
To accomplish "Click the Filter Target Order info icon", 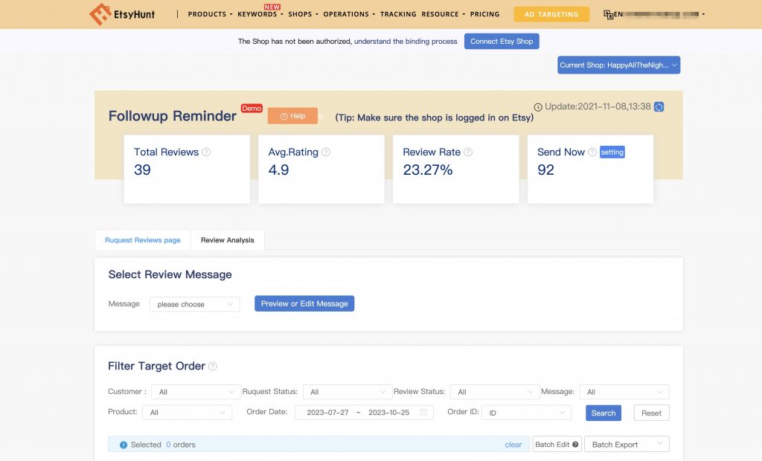I will tap(214, 366).
